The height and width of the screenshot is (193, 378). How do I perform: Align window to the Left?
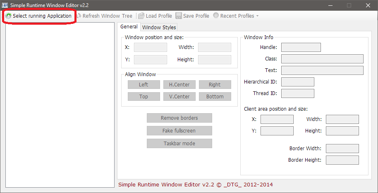click(144, 85)
